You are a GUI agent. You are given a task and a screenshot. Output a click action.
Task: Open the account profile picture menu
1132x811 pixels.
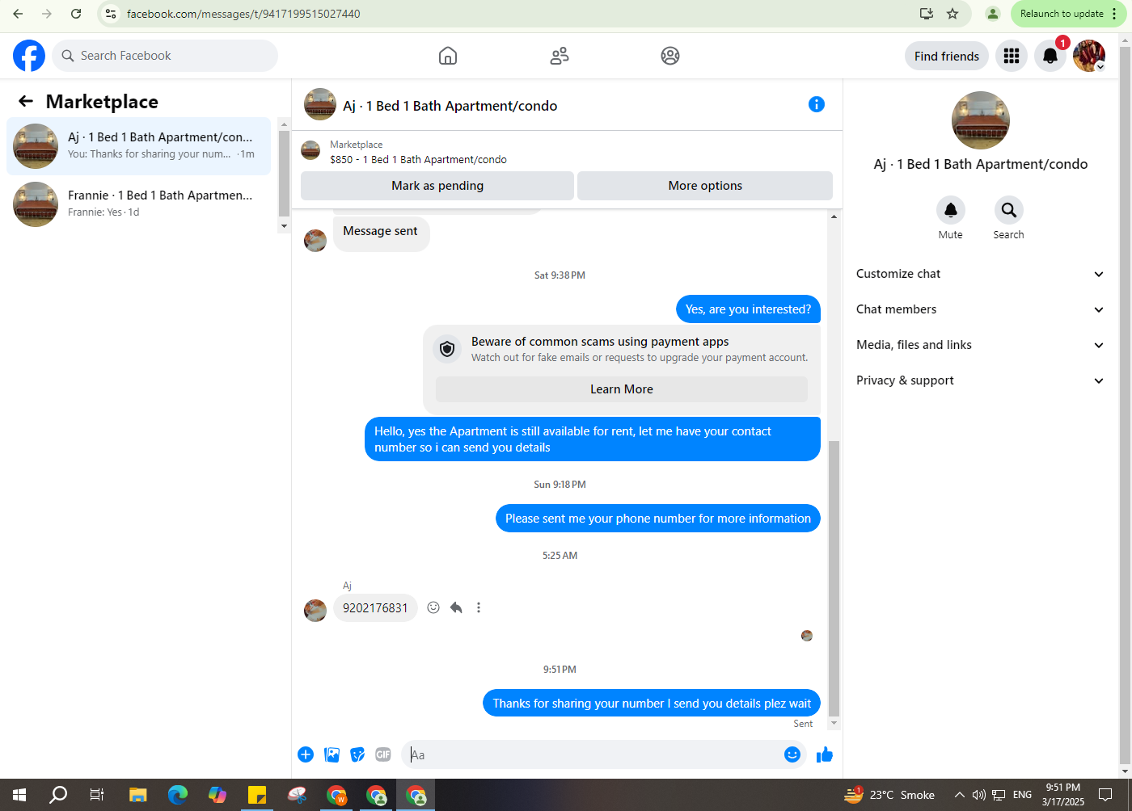coord(1089,56)
